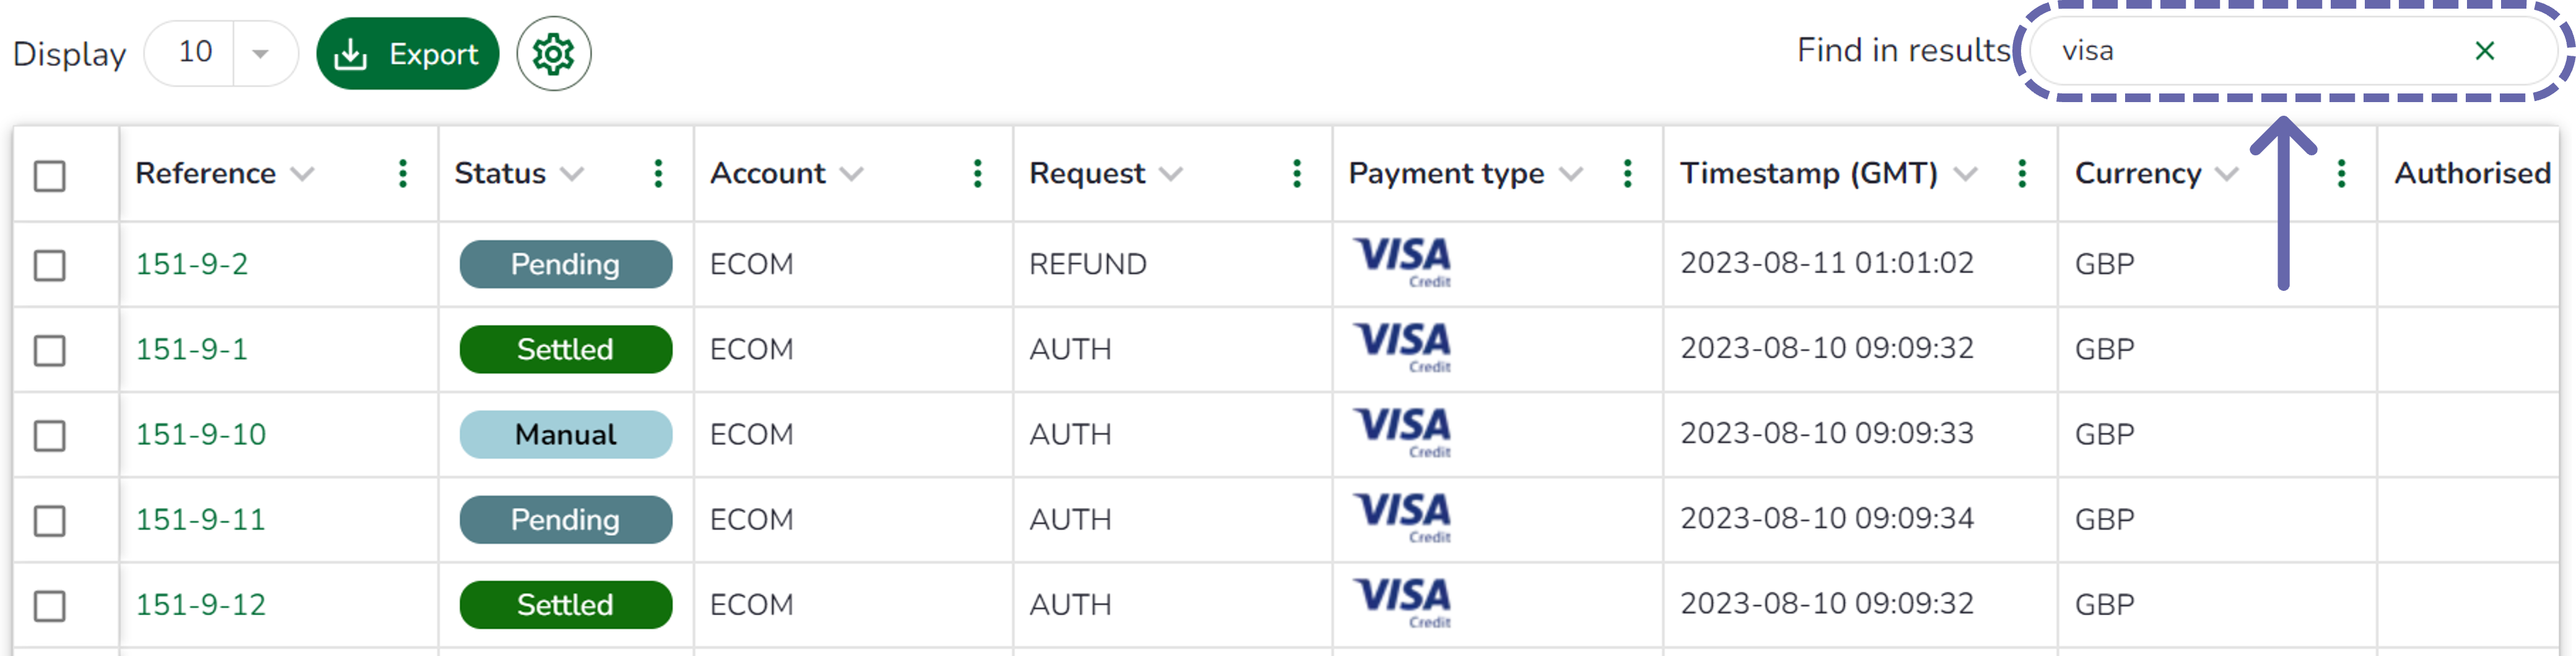2576x656 pixels.
Task: Open Request column three-dot menu
Action: coord(1297,174)
